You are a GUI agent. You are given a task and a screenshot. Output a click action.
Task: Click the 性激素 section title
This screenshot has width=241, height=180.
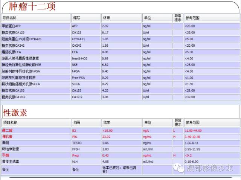pos(15,113)
